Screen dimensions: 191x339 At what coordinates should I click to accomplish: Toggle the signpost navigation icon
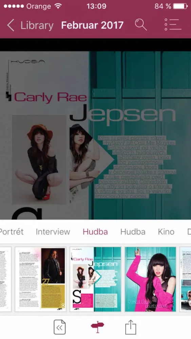point(97,327)
